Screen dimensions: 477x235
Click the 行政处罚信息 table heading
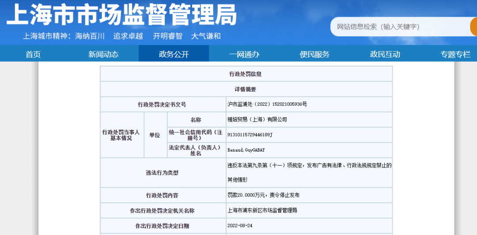[x=245, y=74]
